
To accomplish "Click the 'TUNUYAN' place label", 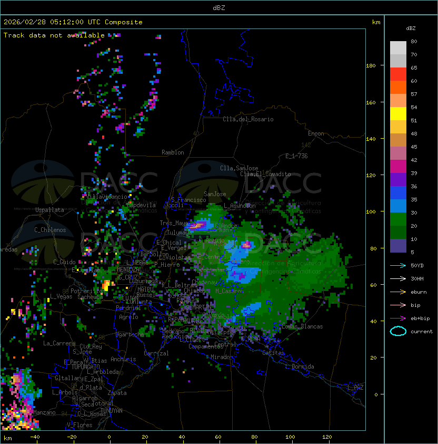I will (x=112, y=411).
